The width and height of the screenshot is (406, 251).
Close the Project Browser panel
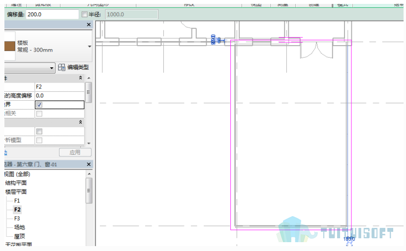tap(89, 165)
